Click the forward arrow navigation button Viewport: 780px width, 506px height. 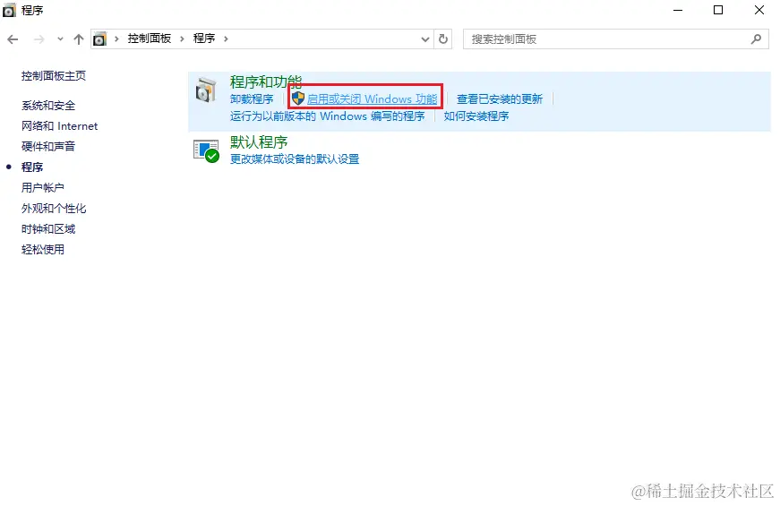[x=39, y=39]
